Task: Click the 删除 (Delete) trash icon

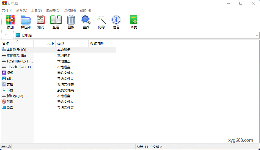Action: pos(71,20)
